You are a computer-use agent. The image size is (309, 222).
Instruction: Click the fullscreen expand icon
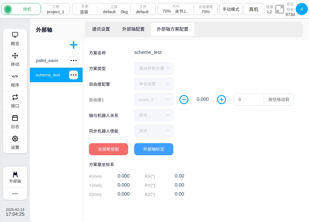click(x=279, y=9)
